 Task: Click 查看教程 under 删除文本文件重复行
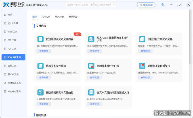145,78
